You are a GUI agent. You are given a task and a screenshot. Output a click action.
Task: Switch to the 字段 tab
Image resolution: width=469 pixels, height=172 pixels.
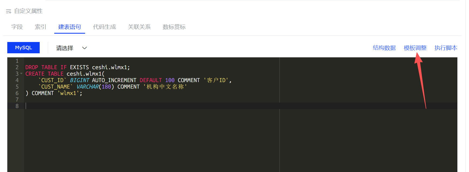[17, 27]
